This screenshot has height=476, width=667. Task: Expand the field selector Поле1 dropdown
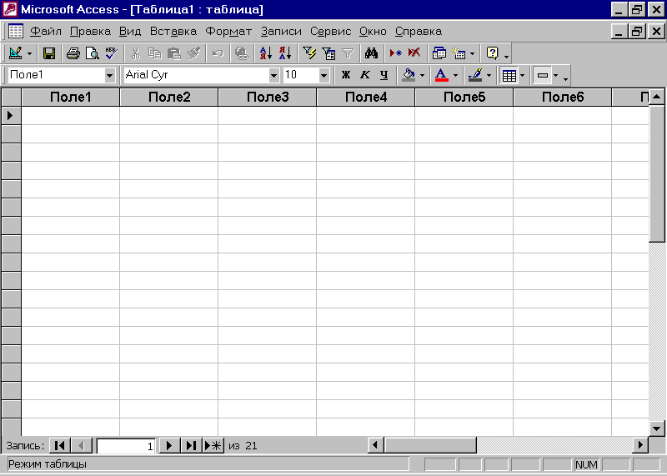pyautogui.click(x=110, y=75)
